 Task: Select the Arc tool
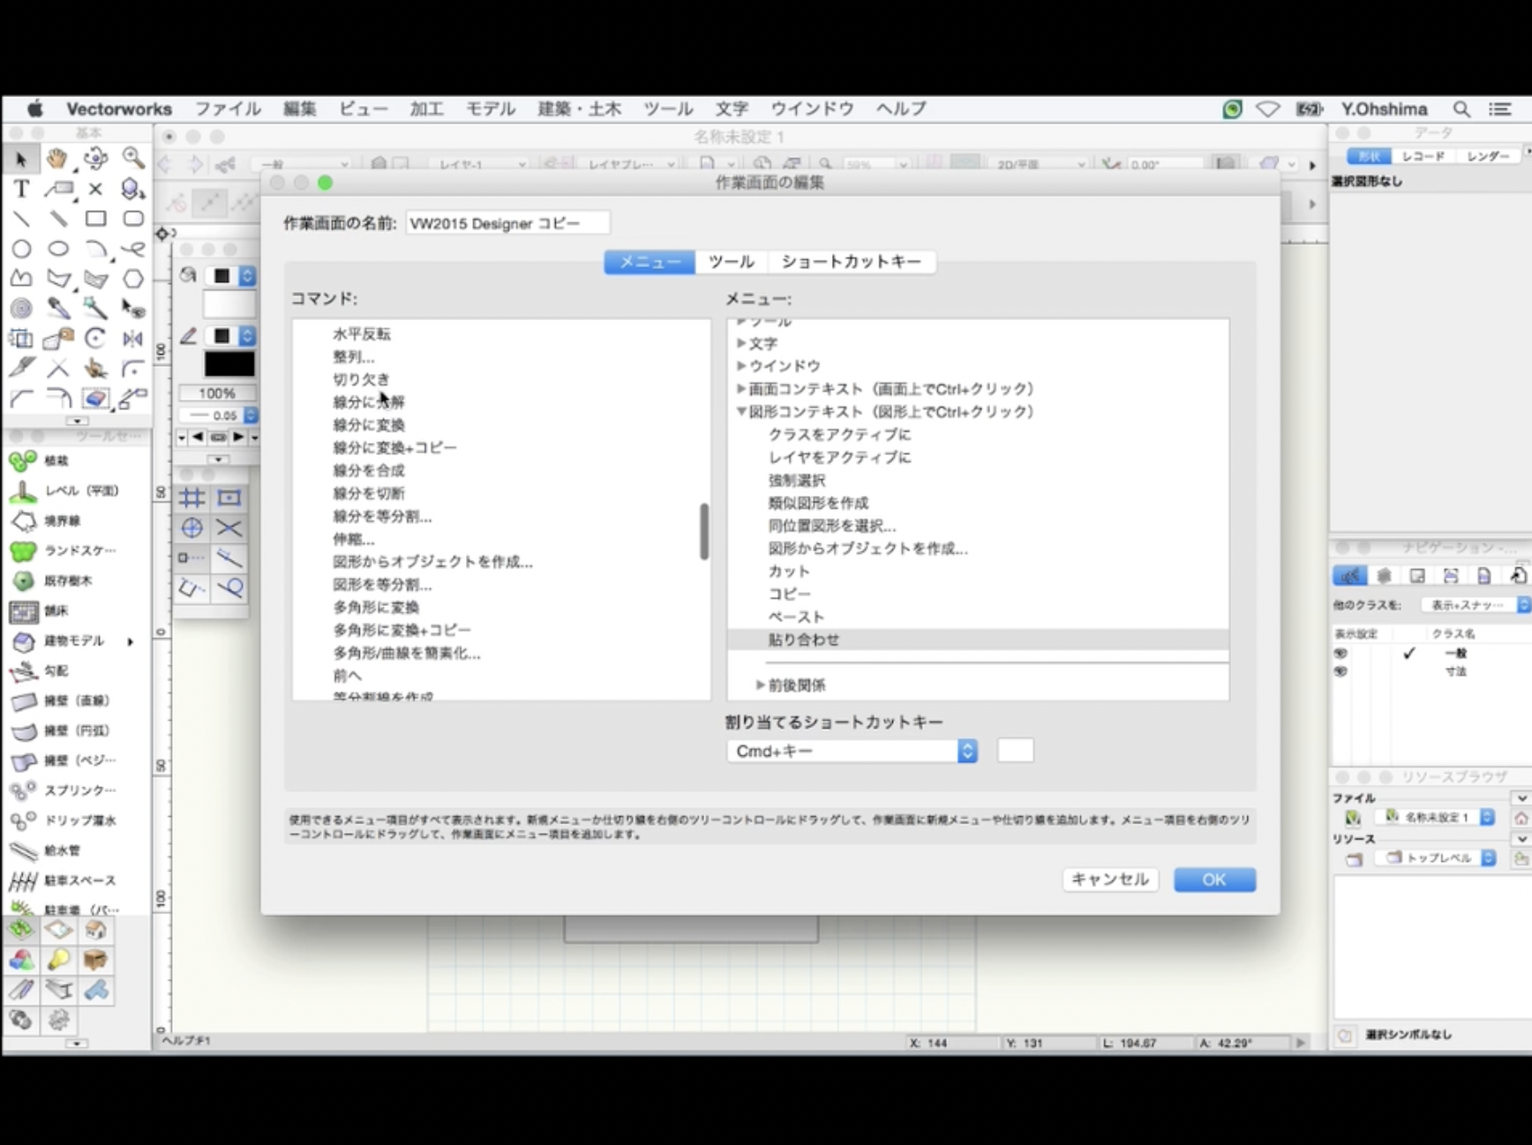click(95, 249)
